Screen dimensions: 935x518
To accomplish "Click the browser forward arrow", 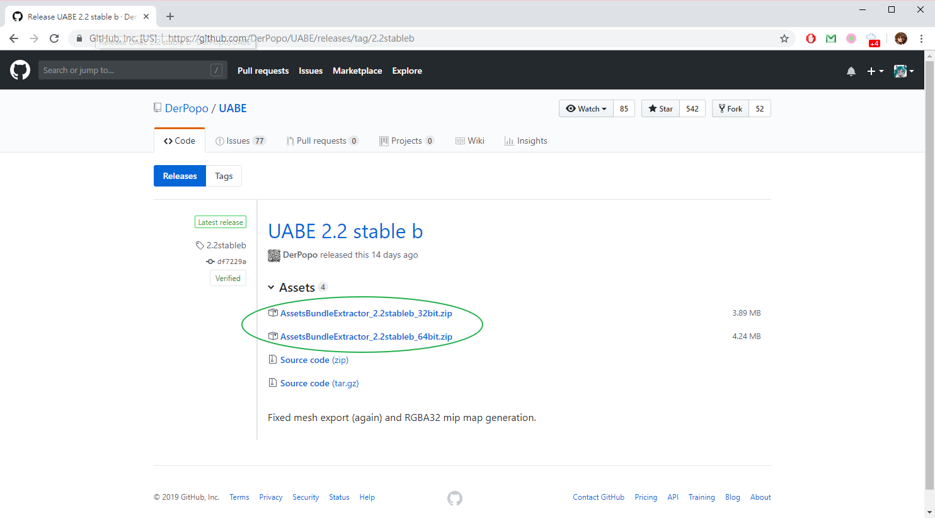I will (34, 38).
